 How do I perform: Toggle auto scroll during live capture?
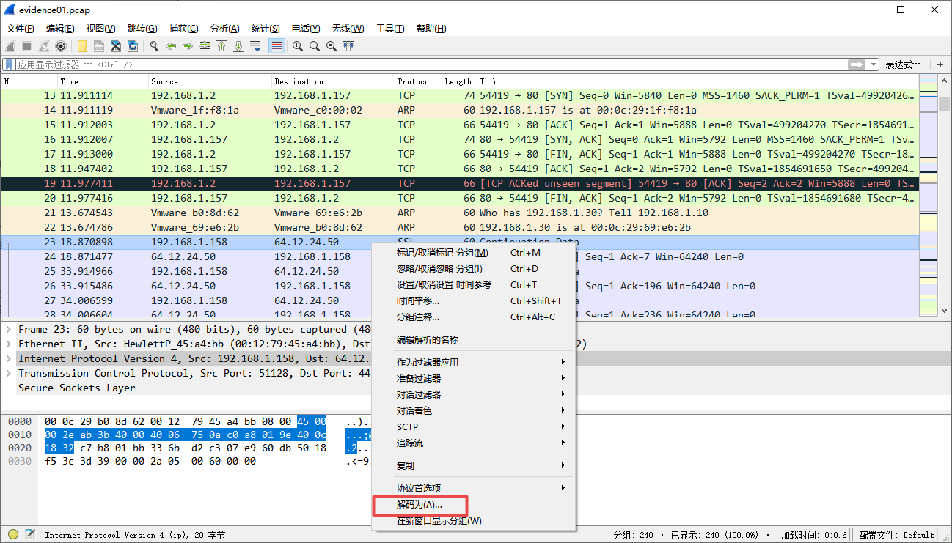256,45
